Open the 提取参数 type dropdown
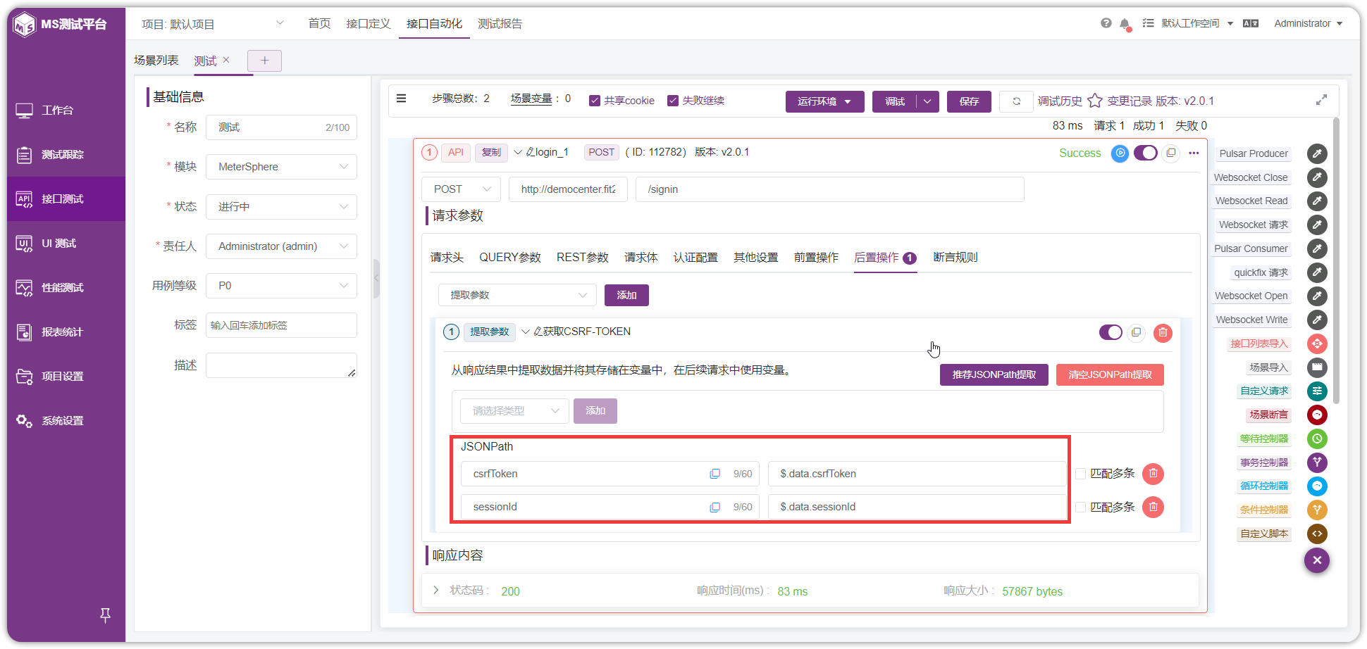The height and width of the screenshot is (649, 1367). point(517,295)
